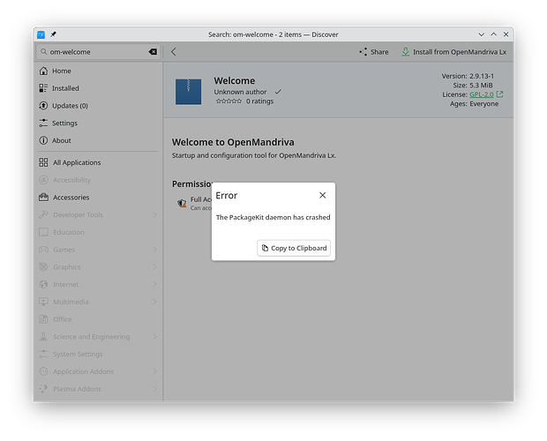Screen dimensions: 547x441
Task: Clear the om-welcome search text
Action: pyautogui.click(x=153, y=51)
